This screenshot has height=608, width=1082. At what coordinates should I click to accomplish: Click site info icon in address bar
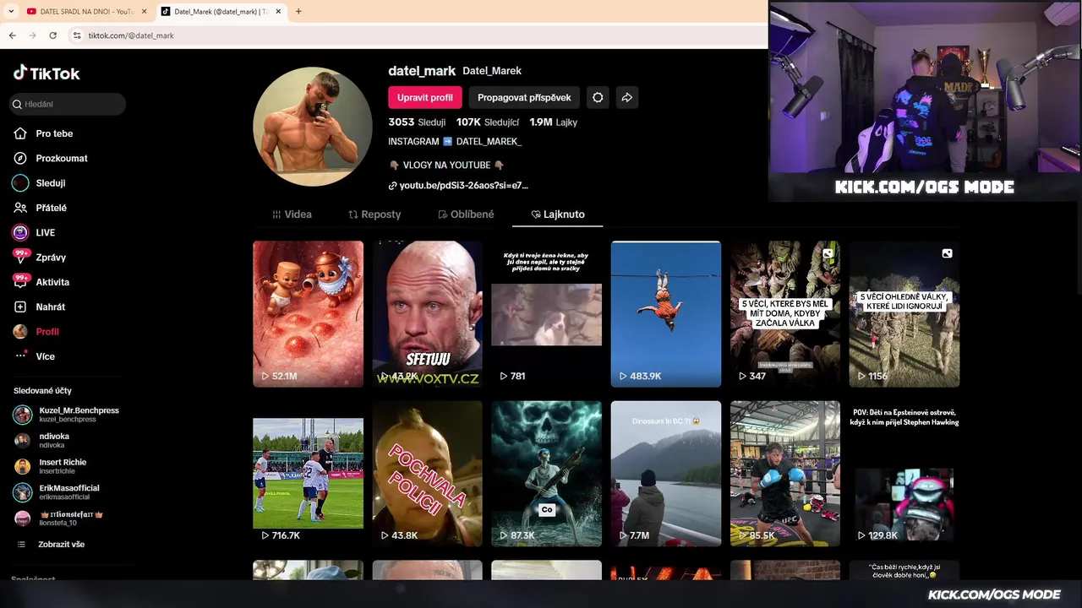coord(77,35)
